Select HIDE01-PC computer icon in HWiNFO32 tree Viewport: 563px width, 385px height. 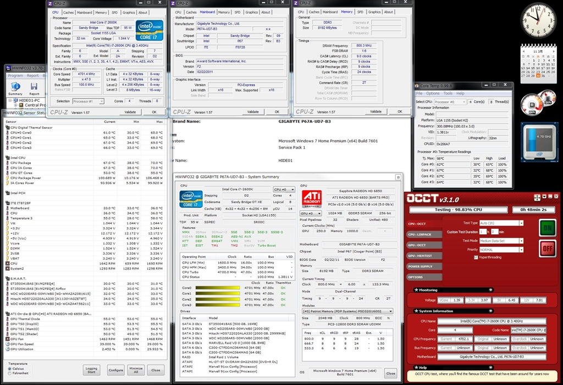pyautogui.click(x=15, y=100)
